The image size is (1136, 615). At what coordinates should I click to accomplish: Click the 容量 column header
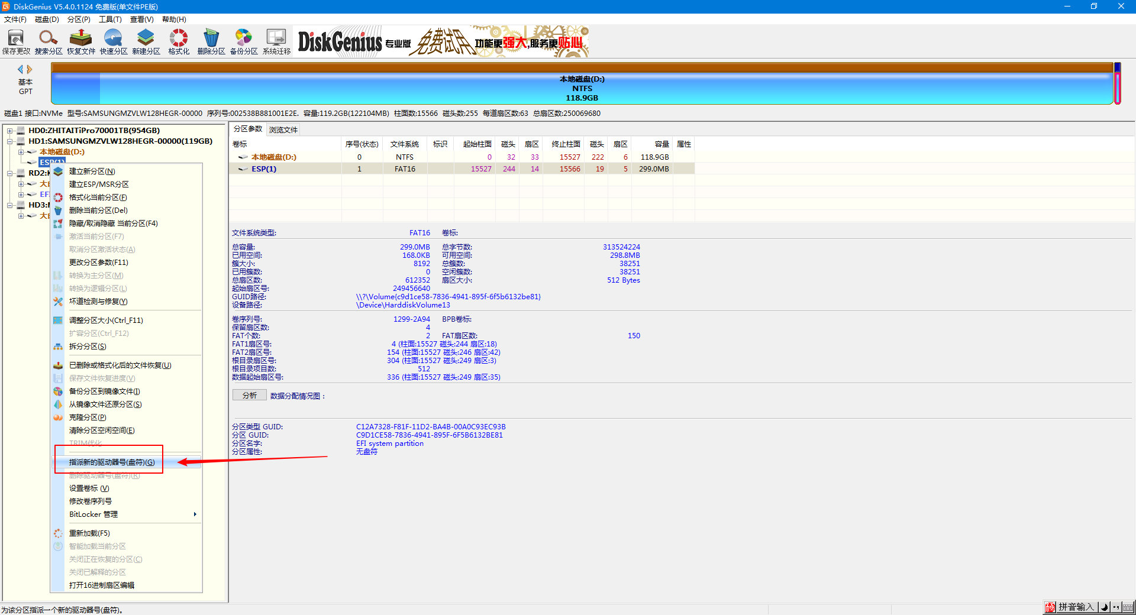pyautogui.click(x=652, y=144)
